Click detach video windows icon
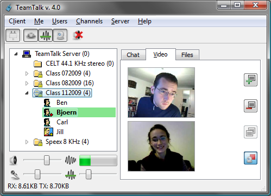This screenshot has width=271, height=196. (x=250, y=132)
